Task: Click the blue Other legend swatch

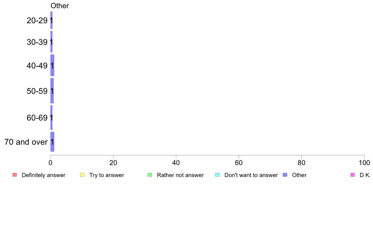Action: point(285,175)
